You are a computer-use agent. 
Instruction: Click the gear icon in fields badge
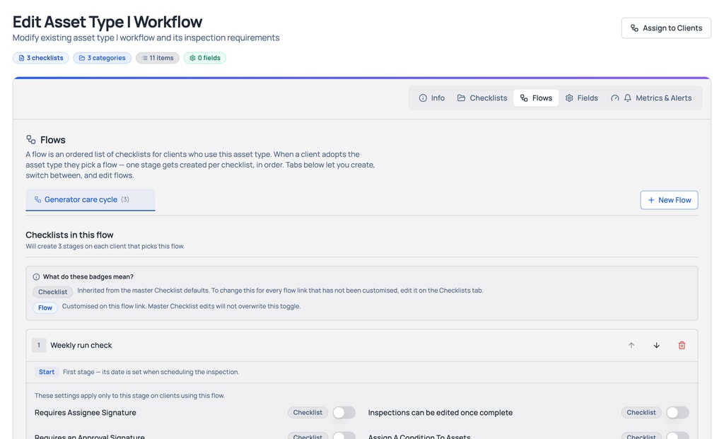coord(192,58)
